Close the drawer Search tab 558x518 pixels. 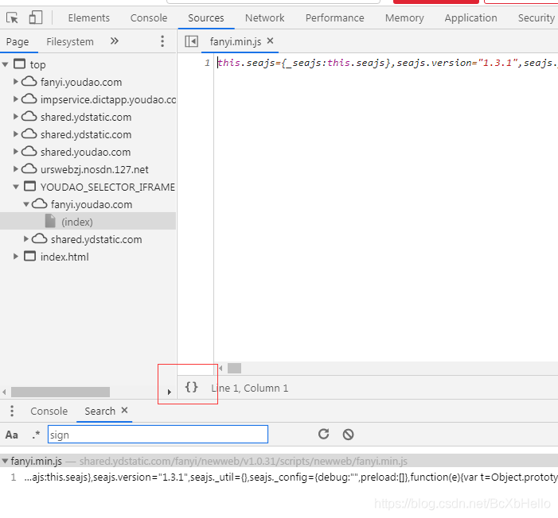click(x=124, y=411)
